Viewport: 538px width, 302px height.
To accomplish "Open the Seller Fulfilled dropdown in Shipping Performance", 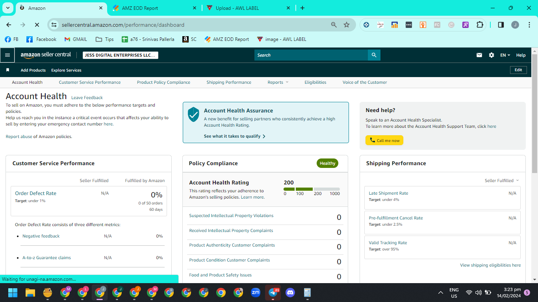I will pyautogui.click(x=502, y=180).
